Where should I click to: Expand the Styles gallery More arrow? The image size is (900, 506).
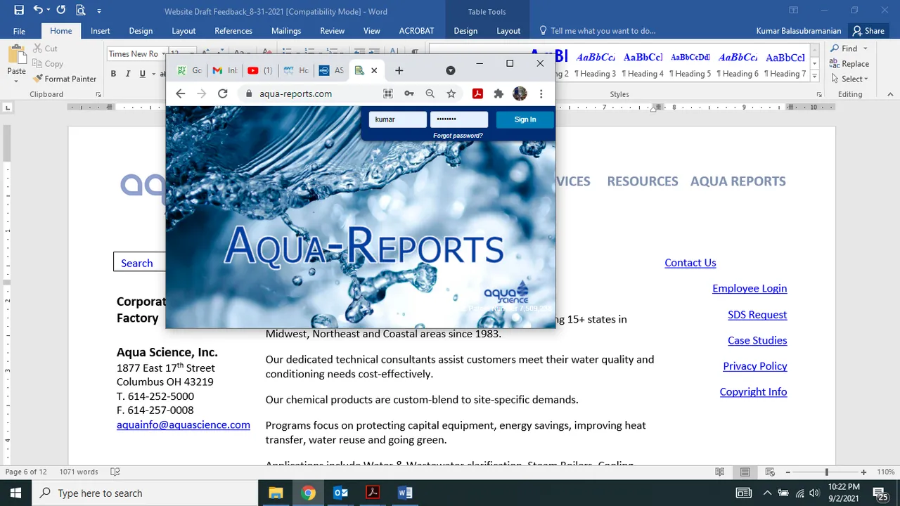tap(815, 76)
